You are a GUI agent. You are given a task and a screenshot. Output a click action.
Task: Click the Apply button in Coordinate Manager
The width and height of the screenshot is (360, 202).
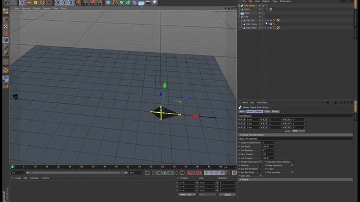(227, 195)
